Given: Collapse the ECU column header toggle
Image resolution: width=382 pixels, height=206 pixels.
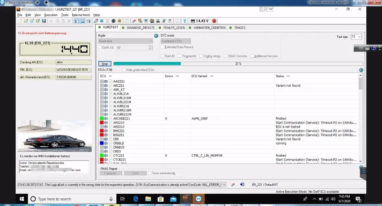Looking at the screenshot, I should [110, 76].
